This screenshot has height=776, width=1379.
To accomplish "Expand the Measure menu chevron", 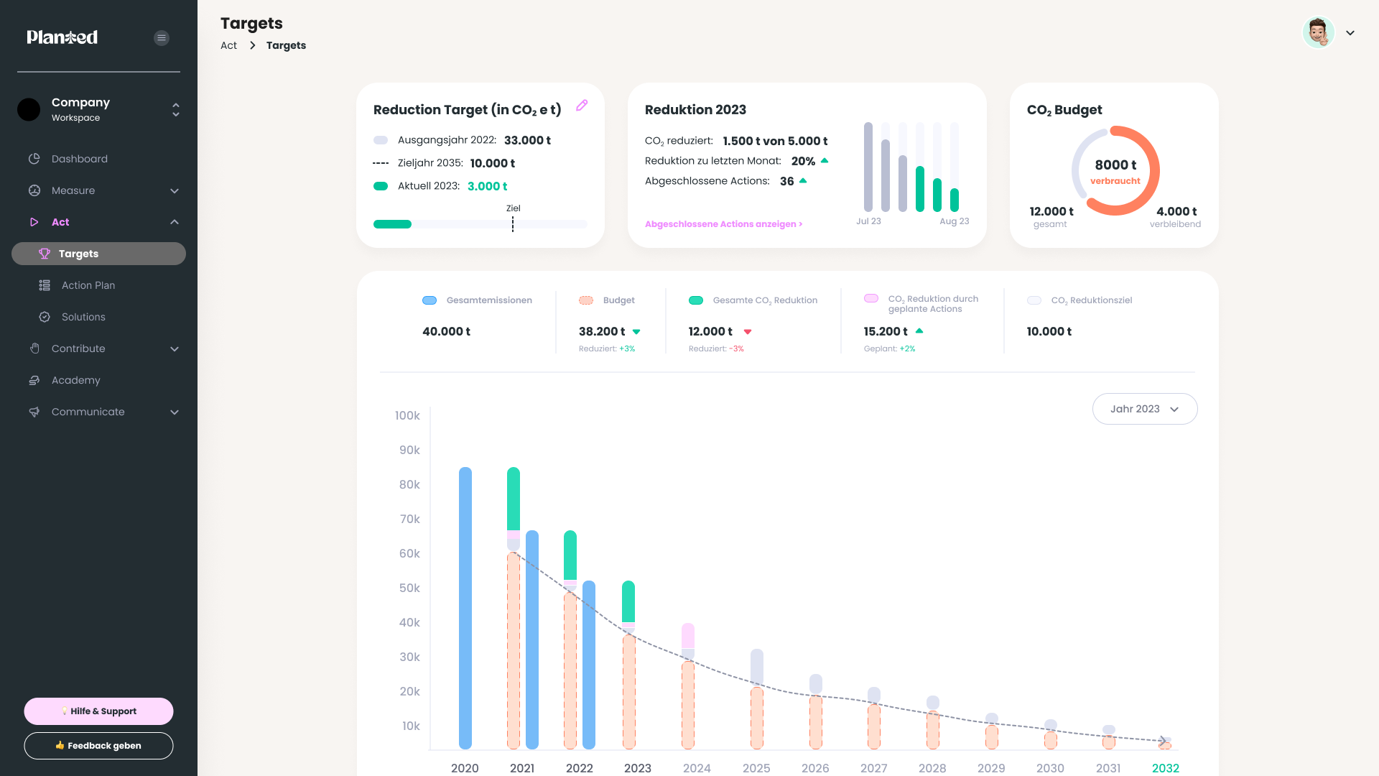I will click(175, 190).
